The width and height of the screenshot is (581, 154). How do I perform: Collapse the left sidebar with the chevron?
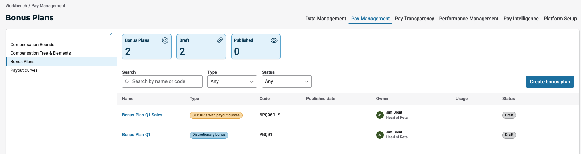(111, 35)
